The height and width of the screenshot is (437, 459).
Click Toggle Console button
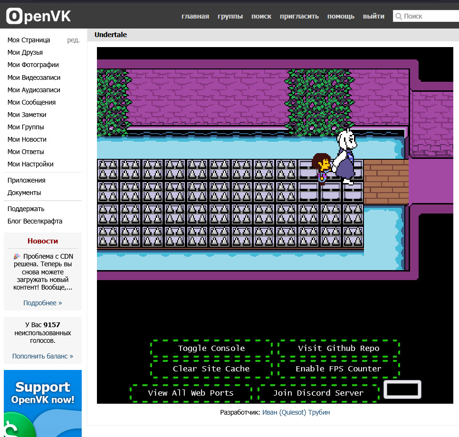click(x=211, y=348)
